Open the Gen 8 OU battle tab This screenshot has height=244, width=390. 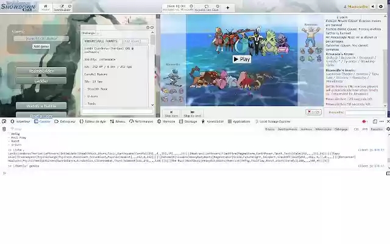176,8
